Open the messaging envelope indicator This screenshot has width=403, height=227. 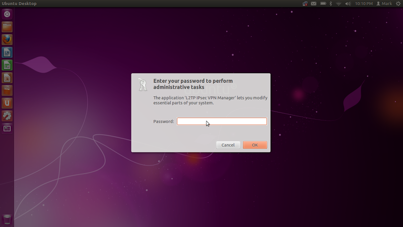tap(313, 4)
